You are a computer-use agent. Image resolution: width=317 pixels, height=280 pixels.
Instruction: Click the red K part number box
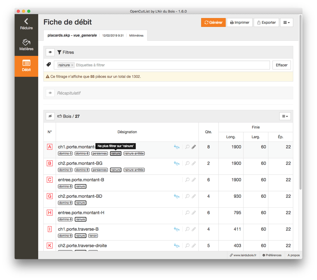(50, 245)
